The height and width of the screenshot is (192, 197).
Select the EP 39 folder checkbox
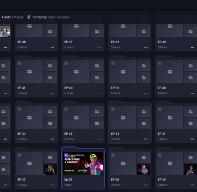113,63
